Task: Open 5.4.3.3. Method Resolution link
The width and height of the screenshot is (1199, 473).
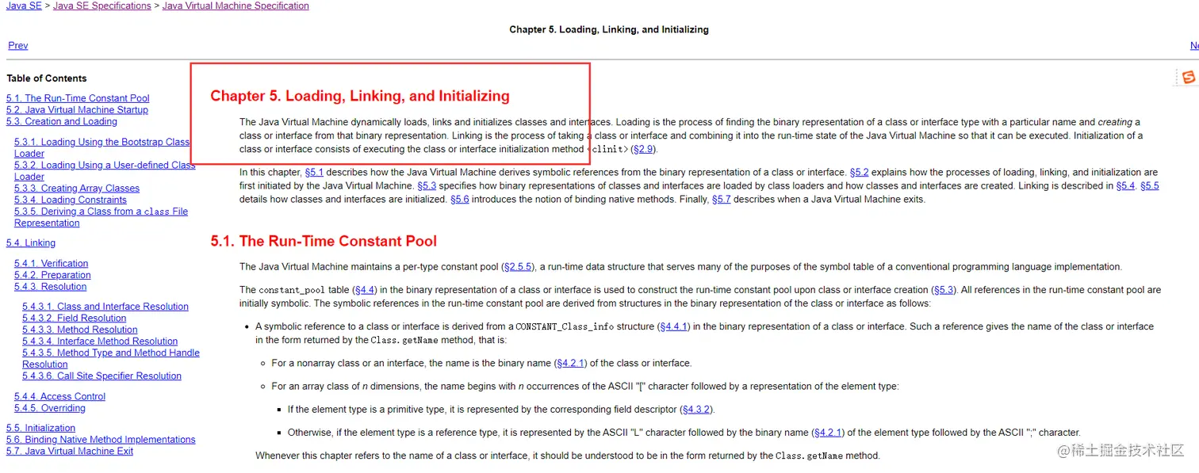Action: (x=80, y=330)
